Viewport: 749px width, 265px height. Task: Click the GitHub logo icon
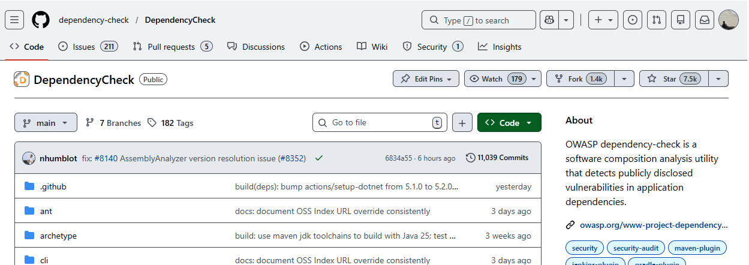tap(41, 20)
